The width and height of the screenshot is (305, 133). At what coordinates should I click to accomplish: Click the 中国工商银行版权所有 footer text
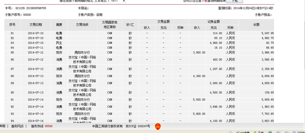pos(107,126)
